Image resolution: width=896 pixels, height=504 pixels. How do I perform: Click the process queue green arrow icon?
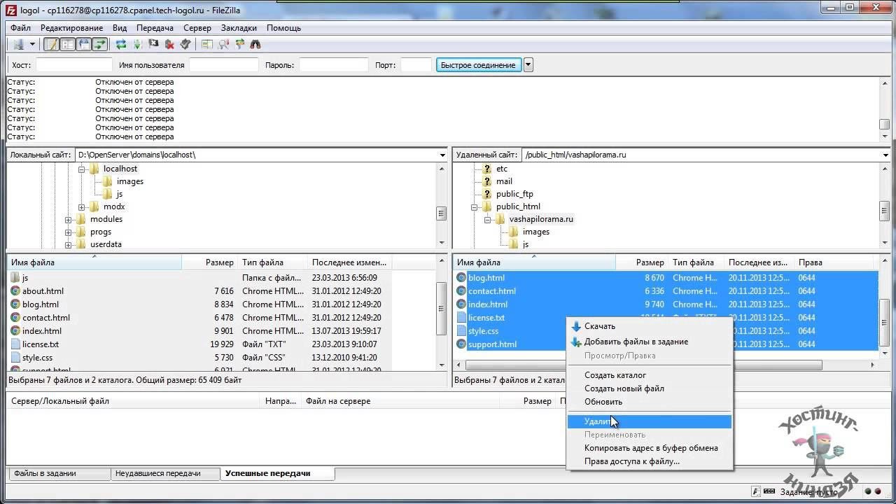tap(137, 44)
